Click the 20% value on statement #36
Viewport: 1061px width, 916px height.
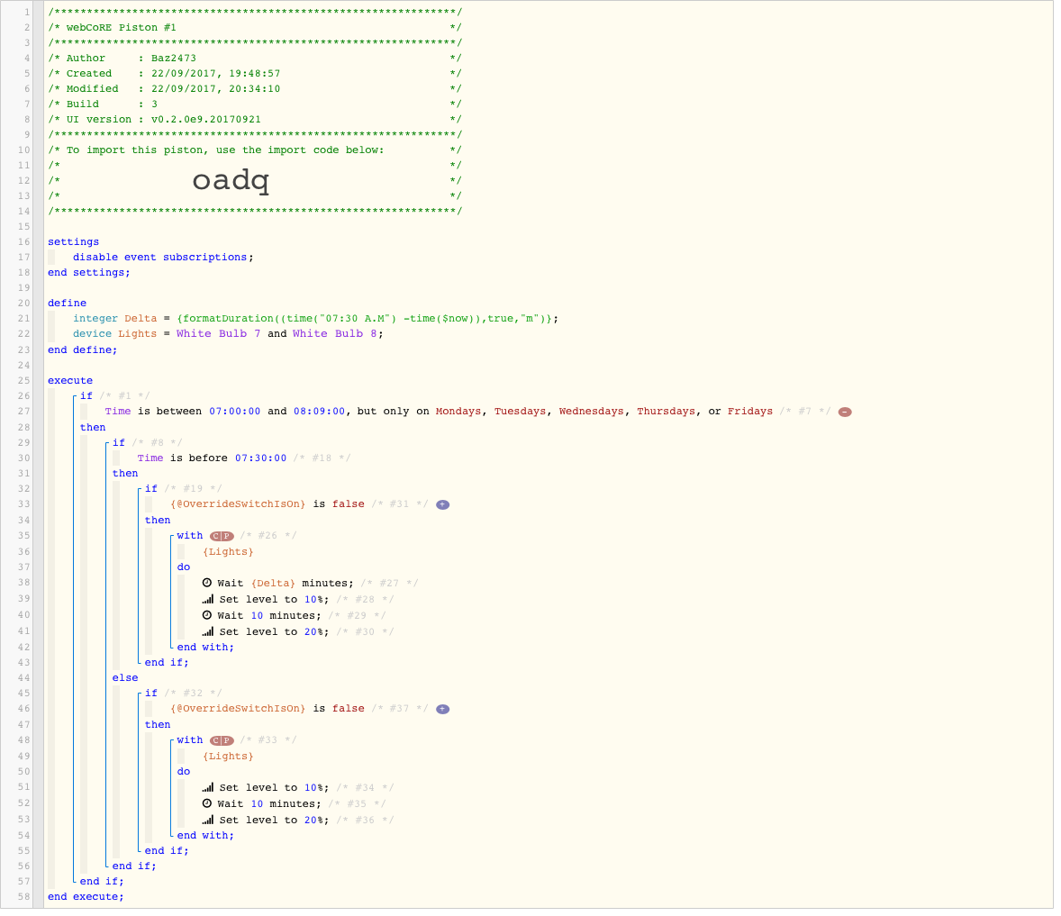[x=313, y=820]
